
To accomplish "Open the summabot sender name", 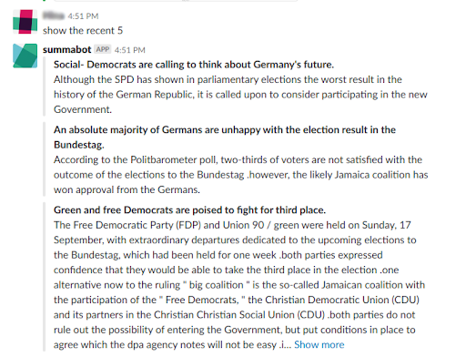I will point(66,49).
